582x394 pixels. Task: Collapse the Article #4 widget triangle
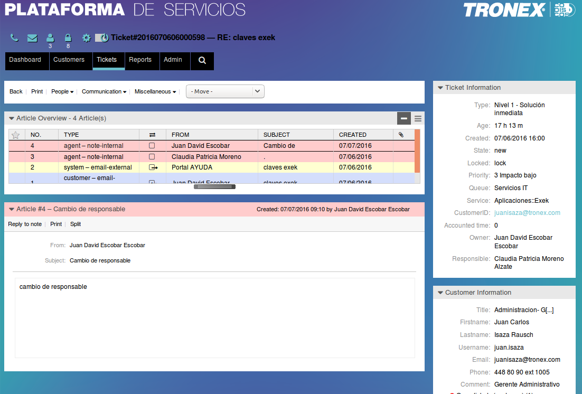(x=11, y=210)
